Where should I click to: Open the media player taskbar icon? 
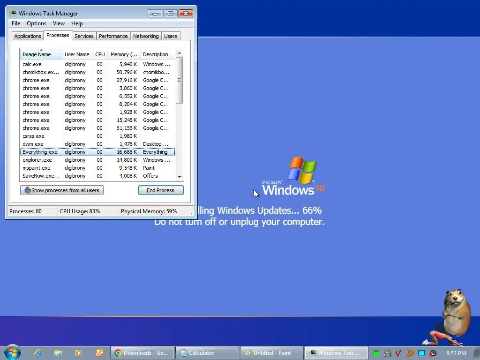79,353
